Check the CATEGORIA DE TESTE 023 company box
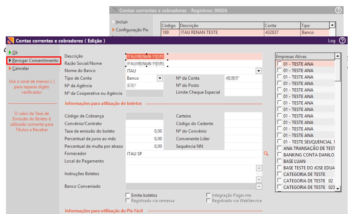 tap(280, 187)
